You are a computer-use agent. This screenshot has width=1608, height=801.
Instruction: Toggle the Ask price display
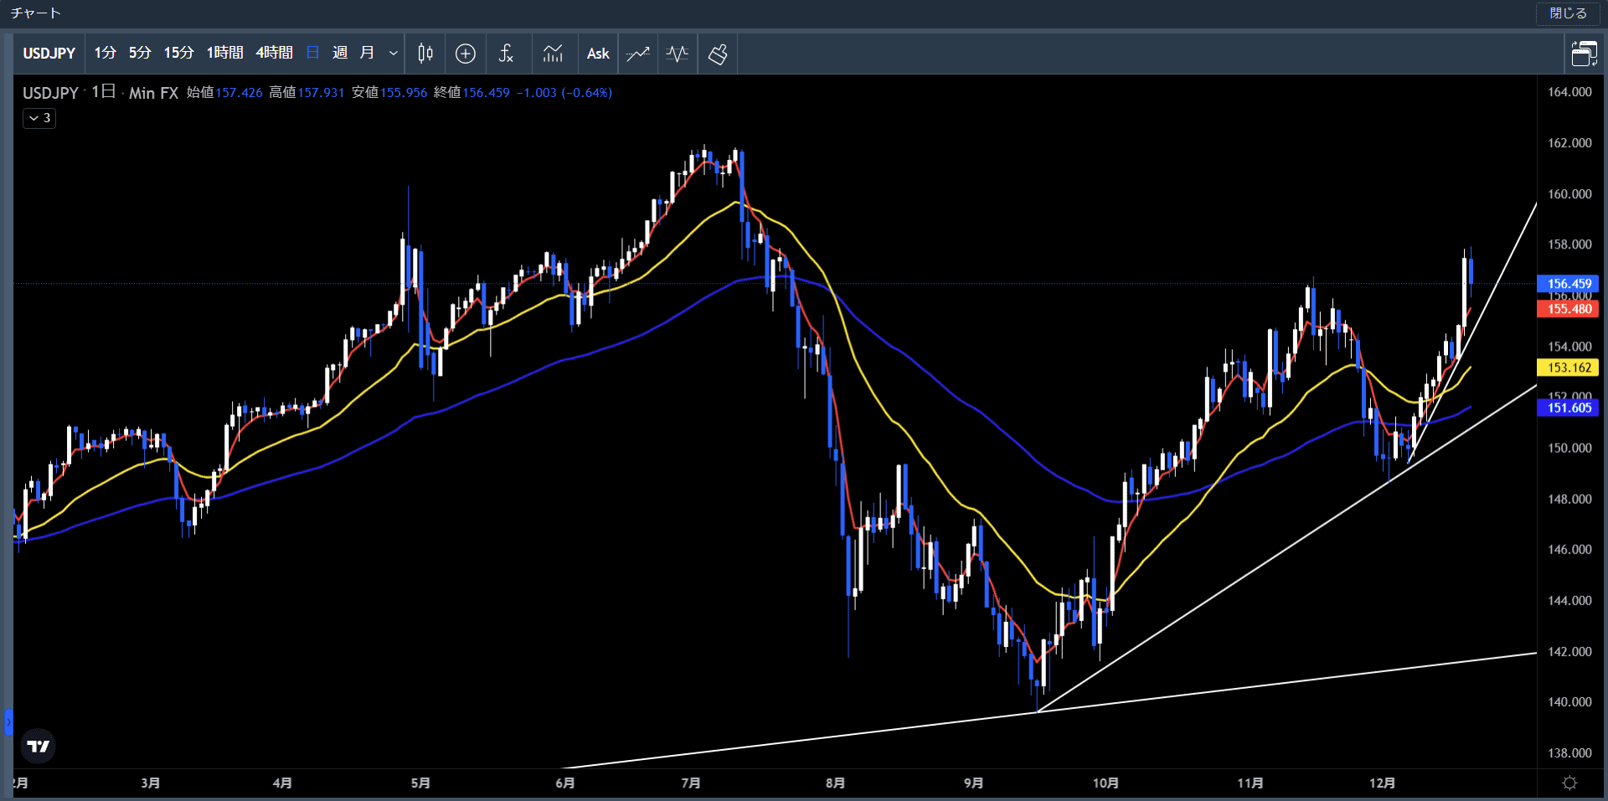click(x=598, y=54)
